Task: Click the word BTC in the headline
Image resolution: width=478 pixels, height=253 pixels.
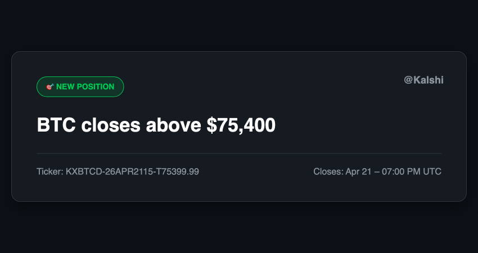Action: 56,125
